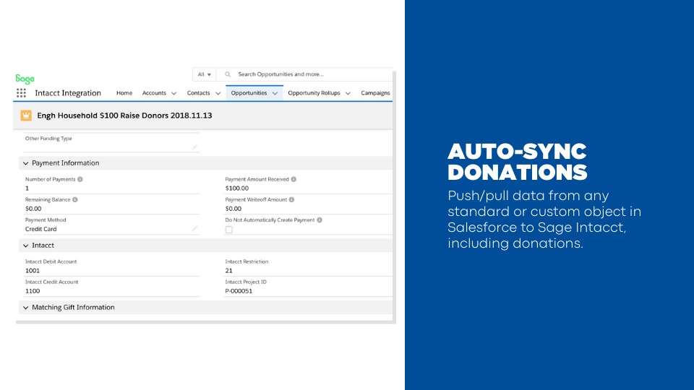Click Payment Writeoff Amount value $0.00
This screenshot has width=694, height=390.
[234, 209]
